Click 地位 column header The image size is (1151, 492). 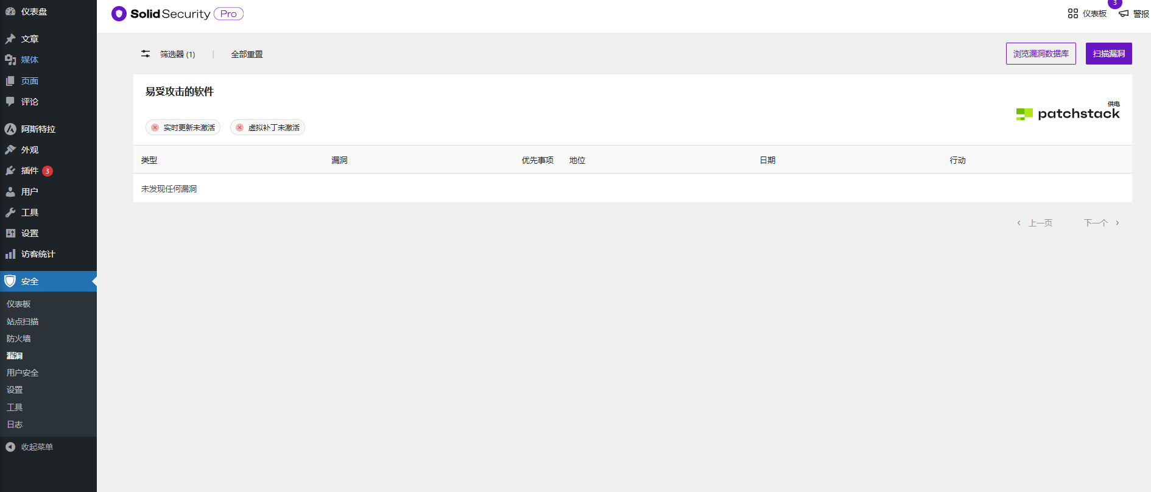point(577,160)
